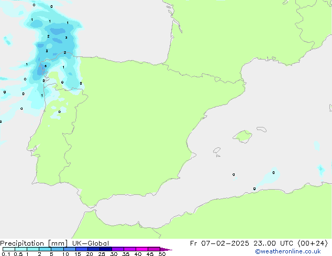
Task: Pick the dark navy swatch between 25 and 30
Action: (x=106, y=249)
